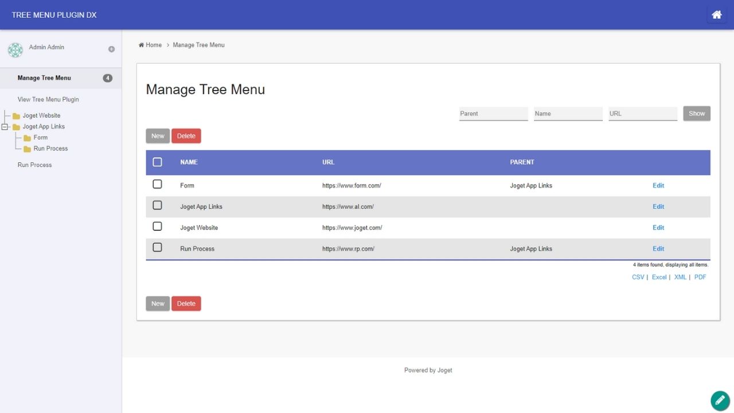Sort table by the PARENT column header

tap(522, 162)
